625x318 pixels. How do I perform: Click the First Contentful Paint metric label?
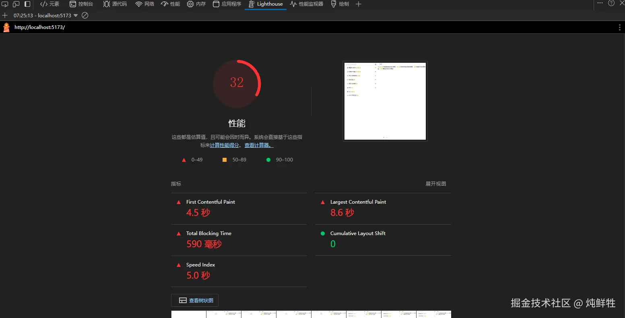pyautogui.click(x=210, y=202)
